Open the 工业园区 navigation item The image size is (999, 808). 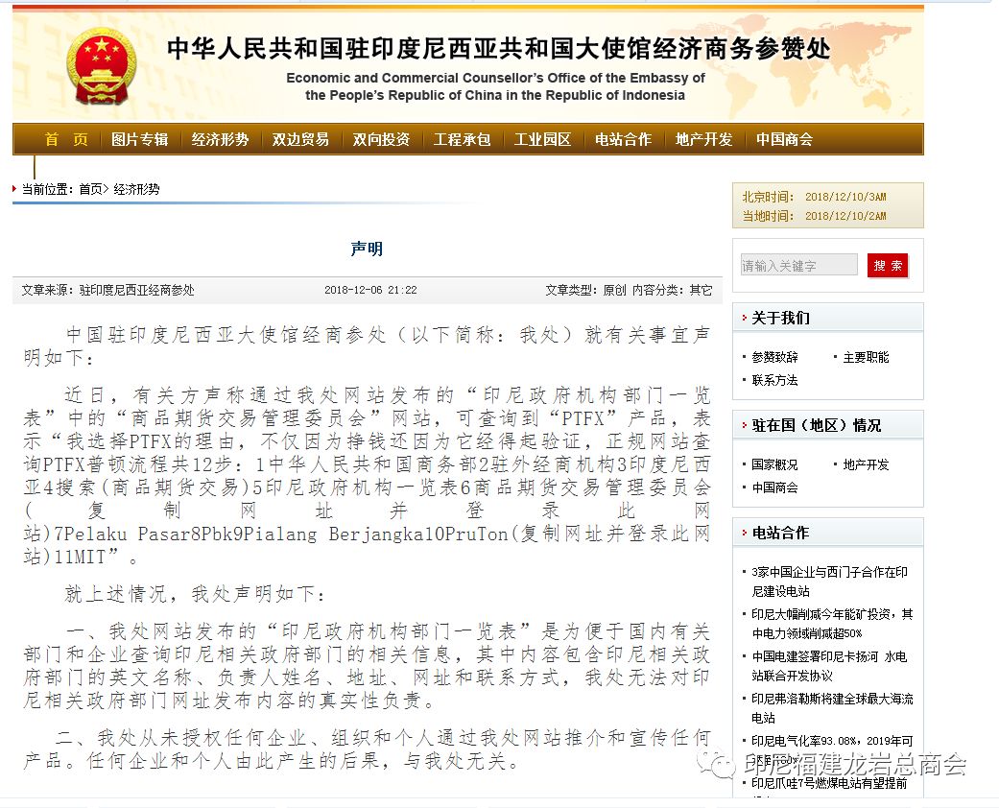(542, 139)
